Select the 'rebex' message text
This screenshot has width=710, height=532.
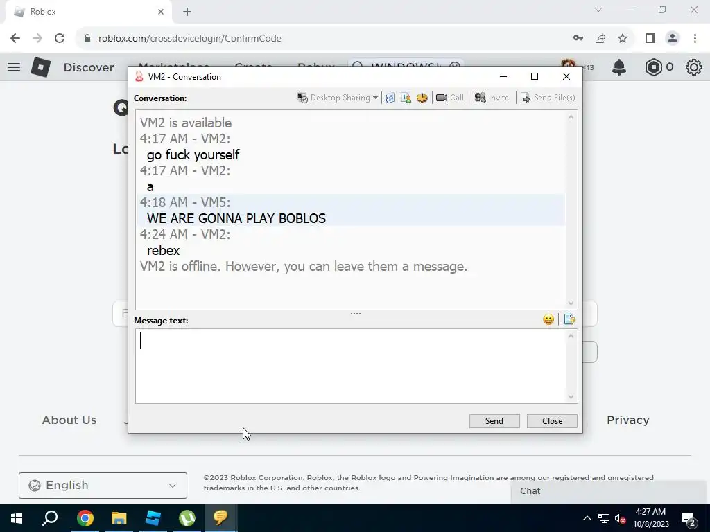point(164,250)
